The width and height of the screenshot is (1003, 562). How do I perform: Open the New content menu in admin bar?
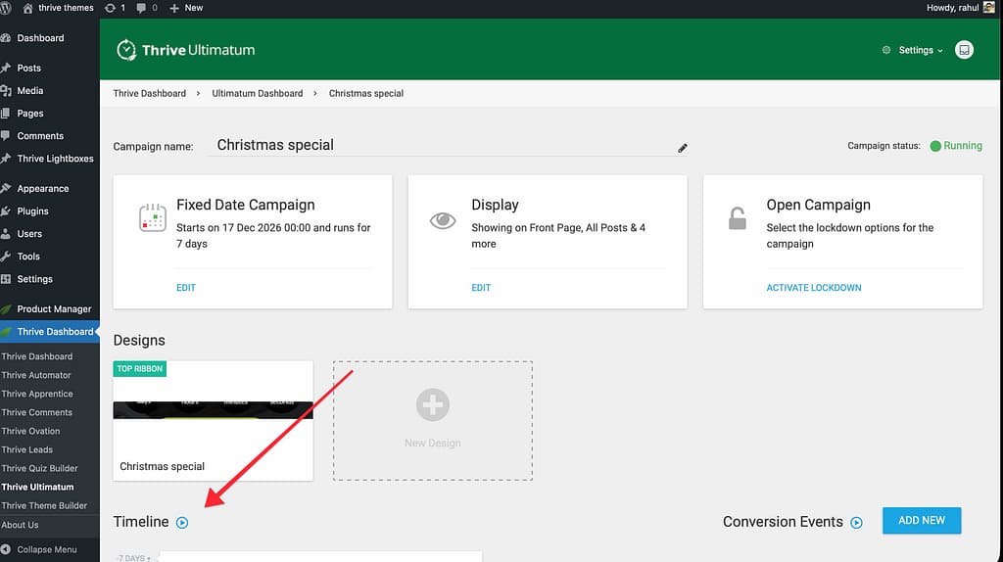[x=186, y=8]
